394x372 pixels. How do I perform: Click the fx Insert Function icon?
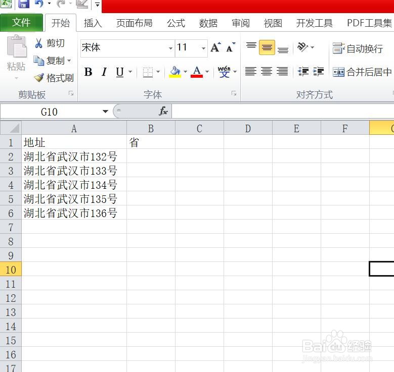163,111
